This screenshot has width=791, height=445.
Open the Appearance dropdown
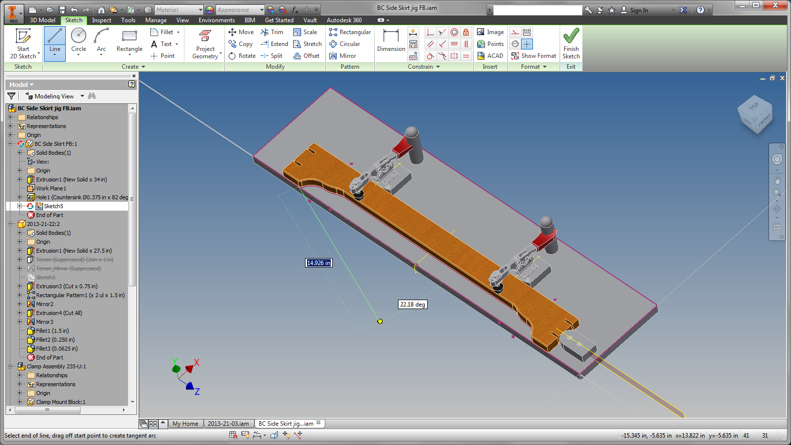[x=262, y=9]
